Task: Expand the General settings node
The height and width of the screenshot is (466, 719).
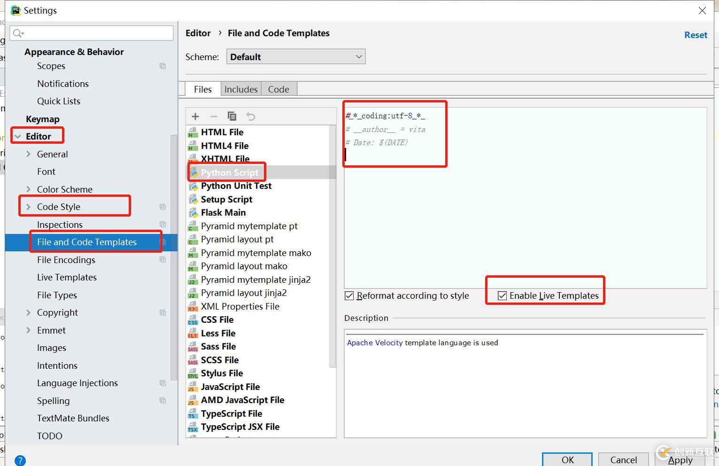Action: [28, 154]
